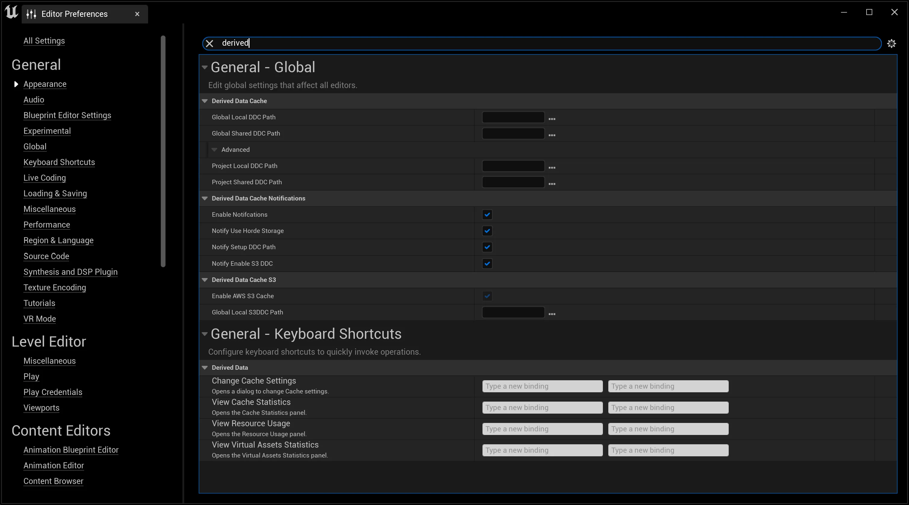The height and width of the screenshot is (505, 909).
Task: Toggle the Enable AWS S3 Cache checkbox
Action: pos(487,296)
